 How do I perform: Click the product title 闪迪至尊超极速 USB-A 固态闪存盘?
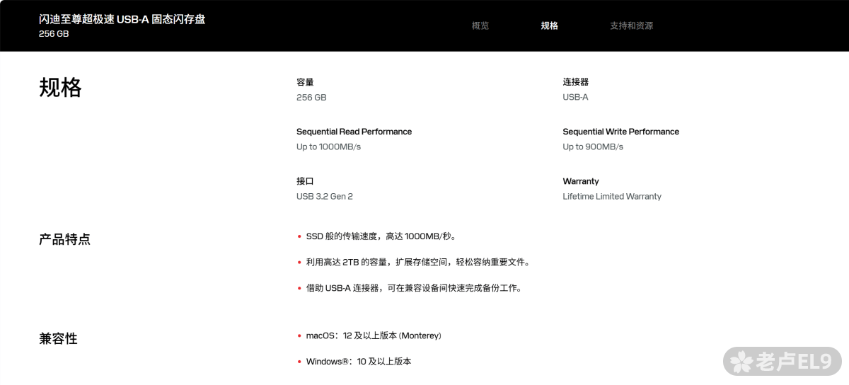click(122, 19)
